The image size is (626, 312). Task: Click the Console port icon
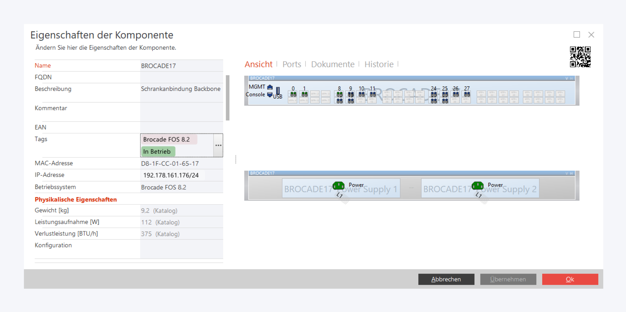coord(270,95)
